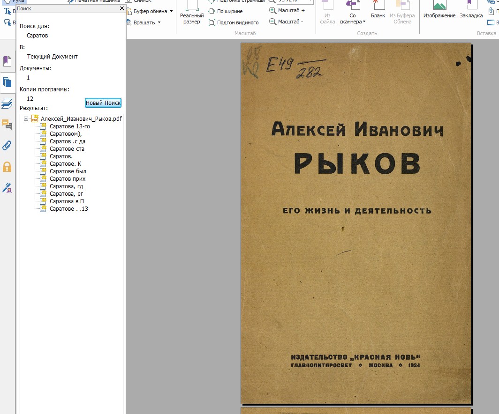Open the Вращать dropdown arrow

point(159,22)
